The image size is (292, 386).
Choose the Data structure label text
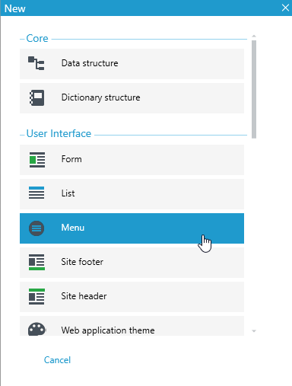90,63
